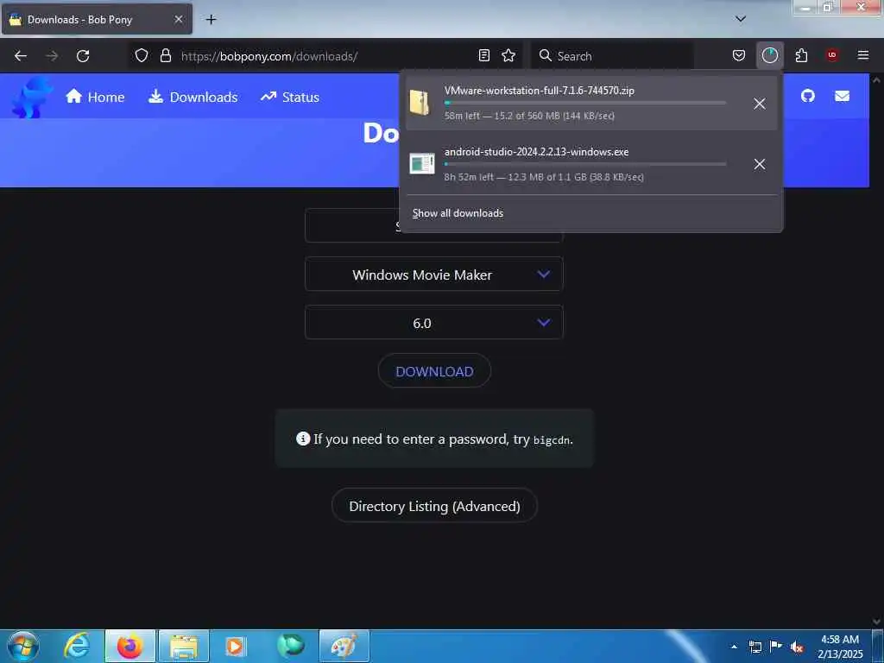Open Downloads in site navigation
This screenshot has width=884, height=663.
coord(193,97)
